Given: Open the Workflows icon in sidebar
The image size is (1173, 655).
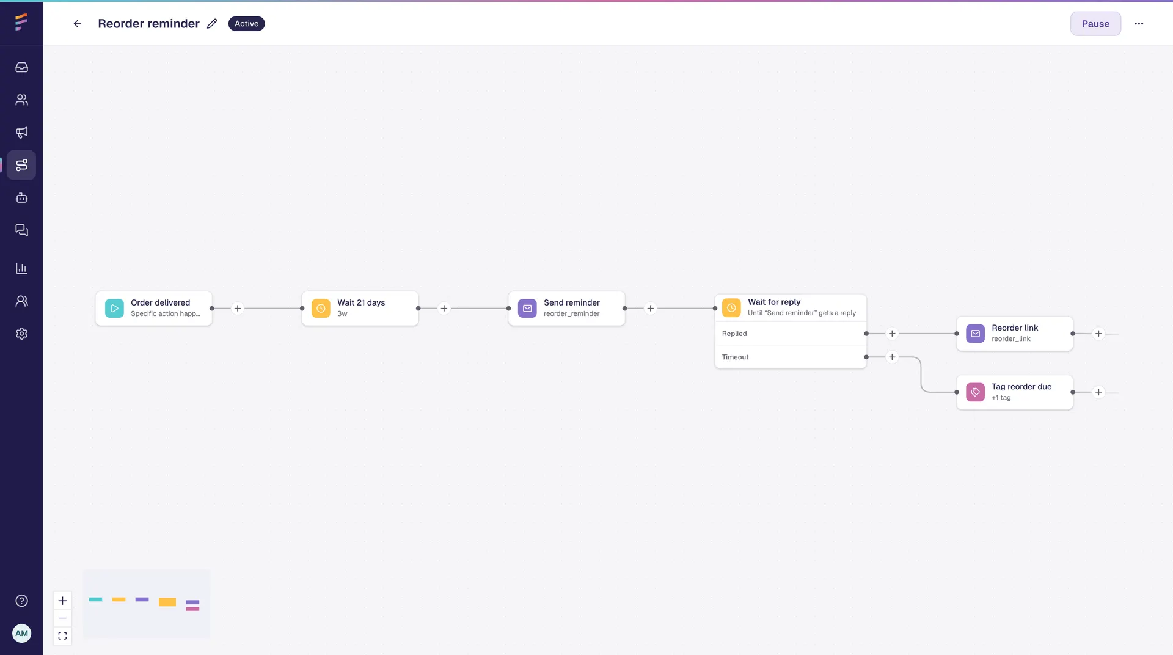Looking at the screenshot, I should pos(21,165).
